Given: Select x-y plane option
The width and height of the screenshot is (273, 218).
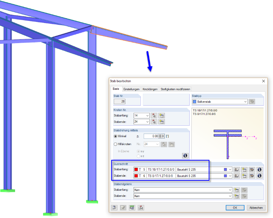Looking at the screenshot, I should coord(138,151).
